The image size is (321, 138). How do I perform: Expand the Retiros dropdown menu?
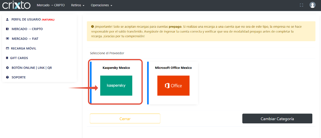point(78,5)
